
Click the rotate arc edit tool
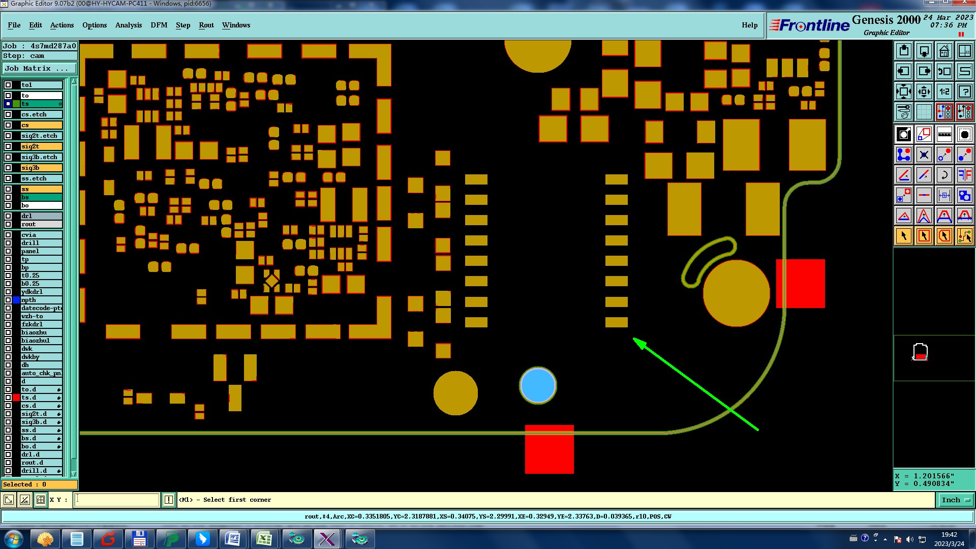[x=944, y=175]
